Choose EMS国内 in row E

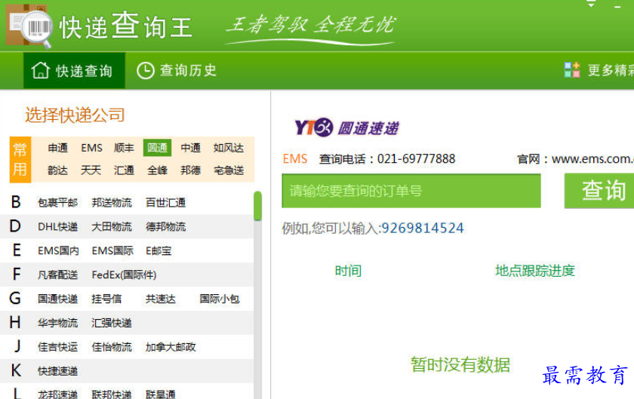58,250
